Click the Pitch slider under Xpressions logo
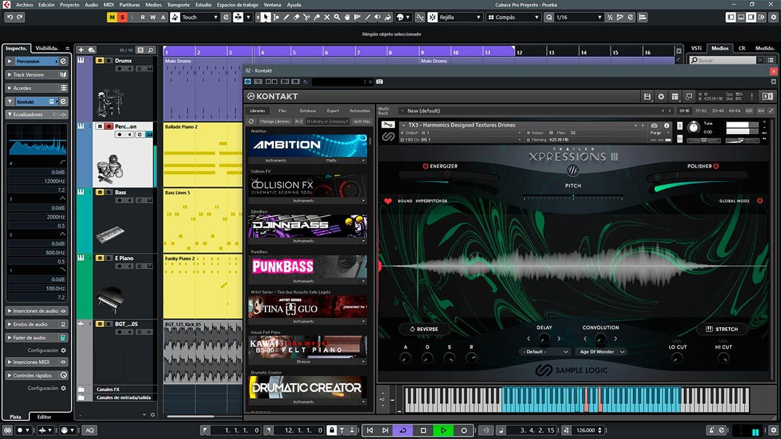 (x=573, y=197)
